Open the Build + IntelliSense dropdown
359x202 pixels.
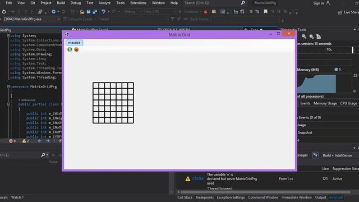[340, 155]
